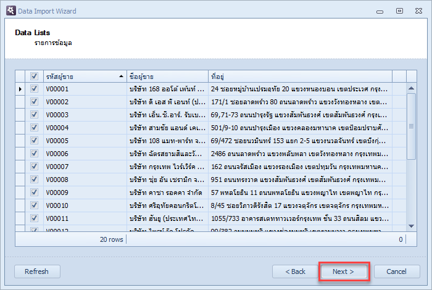The width and height of the screenshot is (432, 290).
Task: Click the scrollbar down arrow
Action: click(412, 226)
